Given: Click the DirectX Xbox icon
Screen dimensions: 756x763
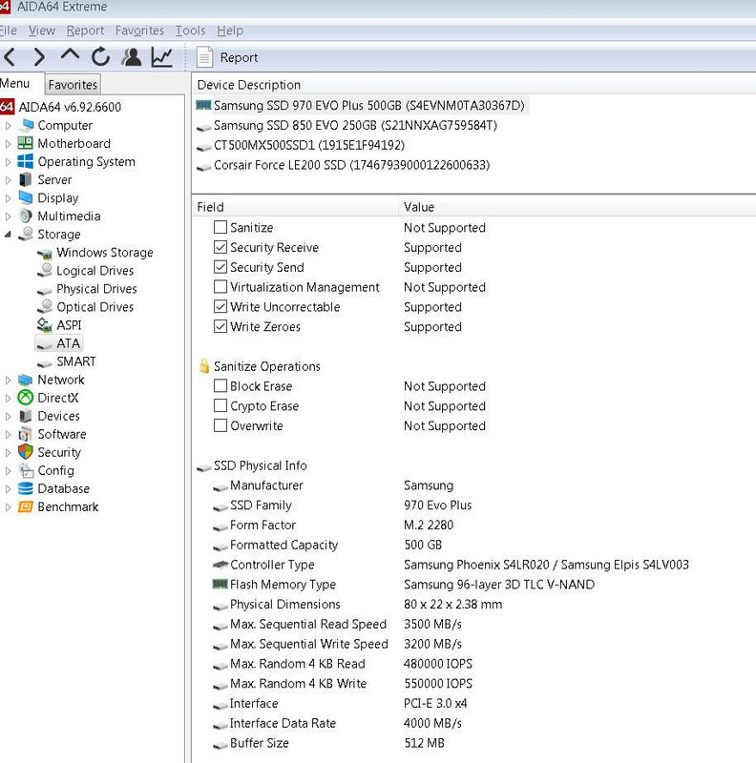Looking at the screenshot, I should pyautogui.click(x=26, y=398).
